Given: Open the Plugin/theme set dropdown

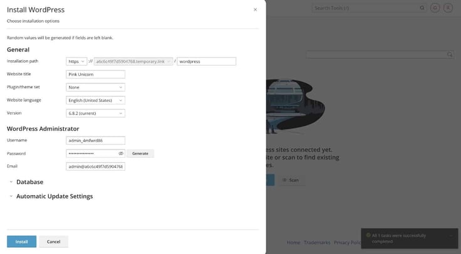Looking at the screenshot, I should pyautogui.click(x=96, y=87).
